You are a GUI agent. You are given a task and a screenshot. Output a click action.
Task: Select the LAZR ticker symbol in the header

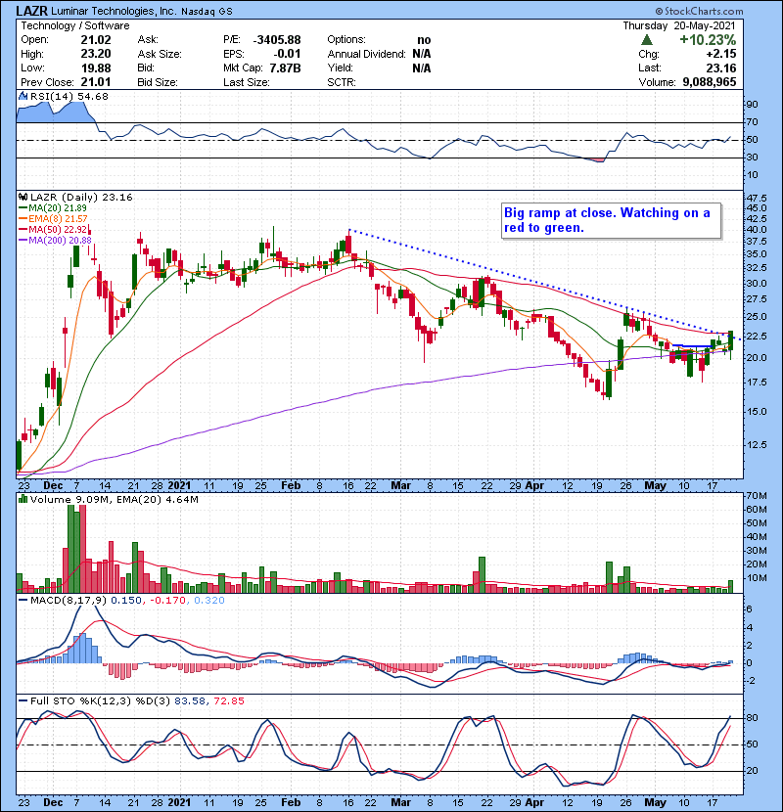31,11
